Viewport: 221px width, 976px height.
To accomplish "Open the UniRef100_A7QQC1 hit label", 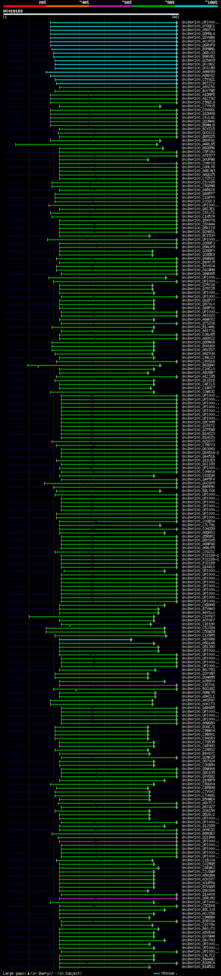I will (x=198, y=26).
